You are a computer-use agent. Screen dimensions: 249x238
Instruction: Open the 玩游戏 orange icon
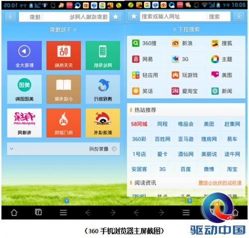[175, 75]
